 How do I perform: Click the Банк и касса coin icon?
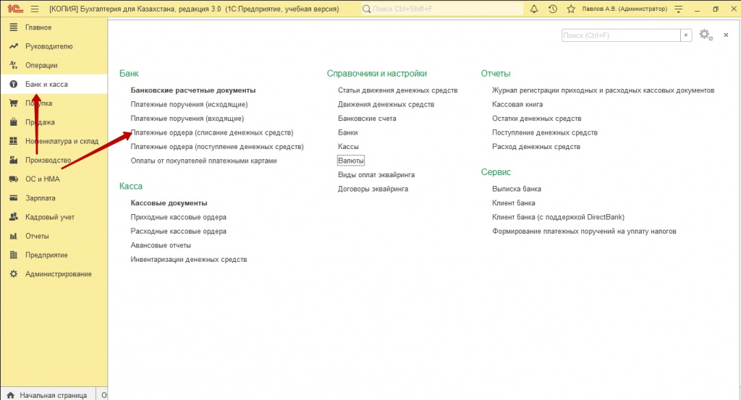click(14, 84)
